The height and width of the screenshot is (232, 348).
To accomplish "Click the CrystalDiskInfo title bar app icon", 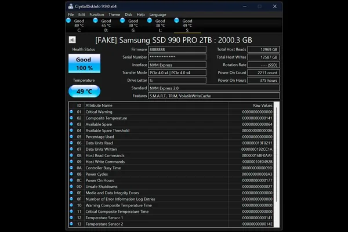I will click(71, 6).
